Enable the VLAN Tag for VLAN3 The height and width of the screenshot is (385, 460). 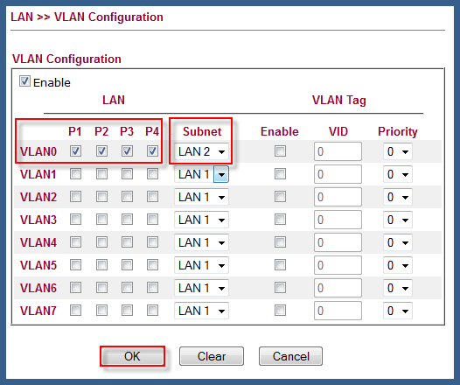pyautogui.click(x=280, y=220)
